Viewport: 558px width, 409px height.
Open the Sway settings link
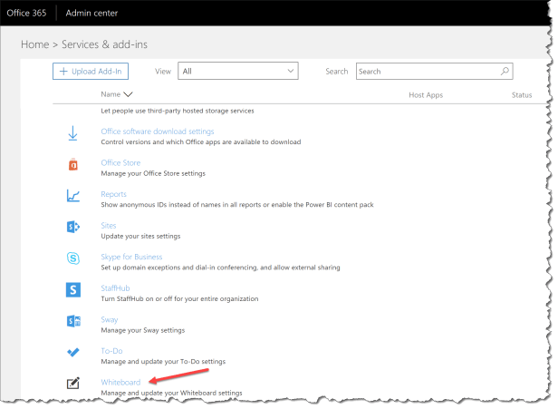(x=110, y=319)
